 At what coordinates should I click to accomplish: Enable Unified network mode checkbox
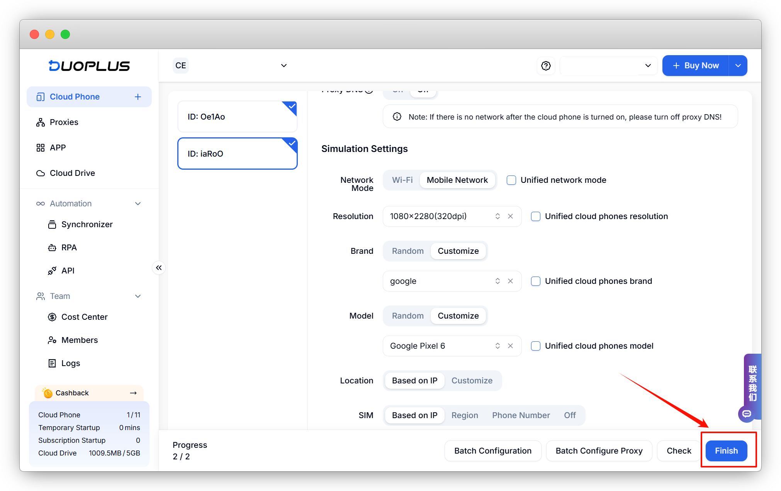511,180
